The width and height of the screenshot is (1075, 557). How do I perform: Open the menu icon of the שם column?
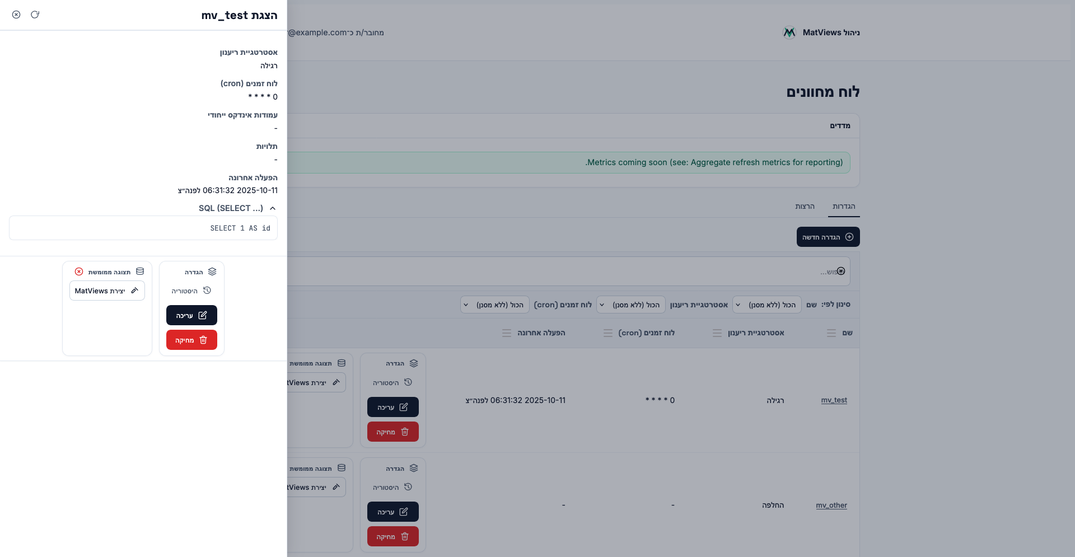tap(831, 333)
